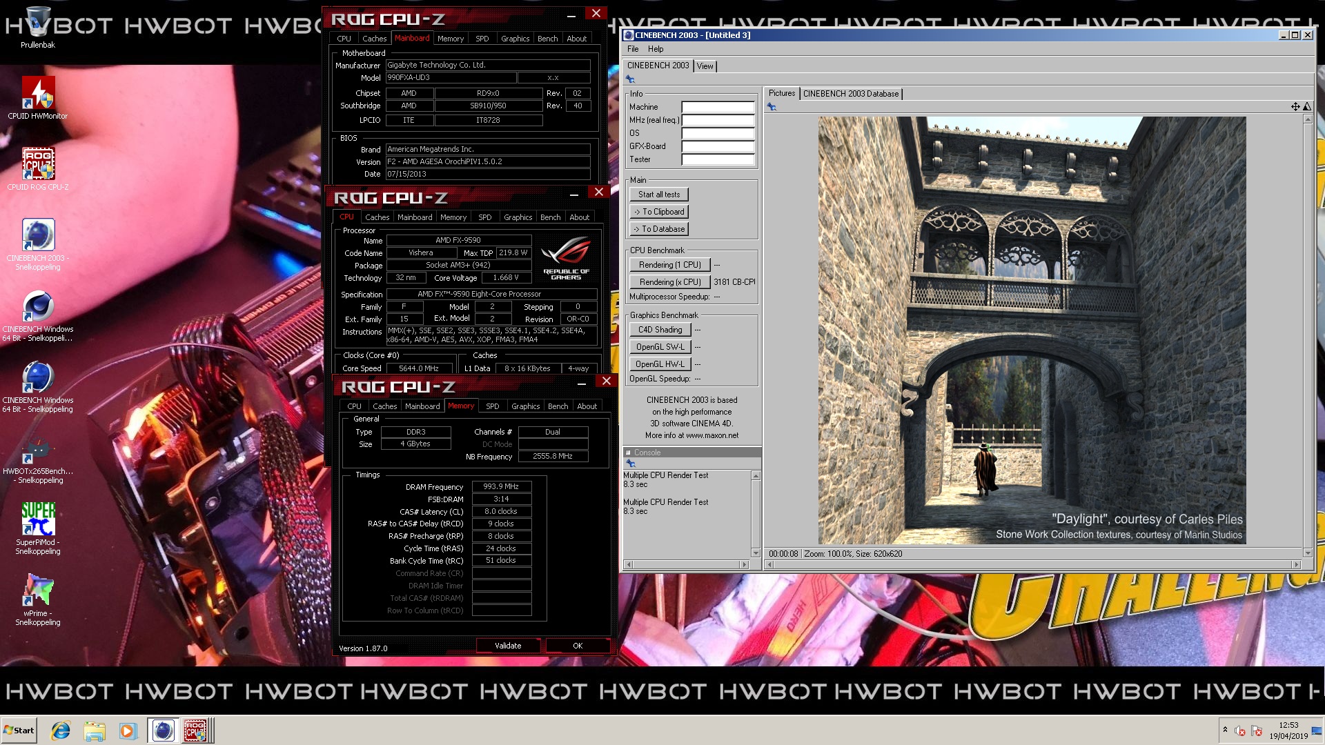This screenshot has height=745, width=1325.
Task: Click the pin icon under CINEBENCH 2003 tab
Action: (630, 79)
